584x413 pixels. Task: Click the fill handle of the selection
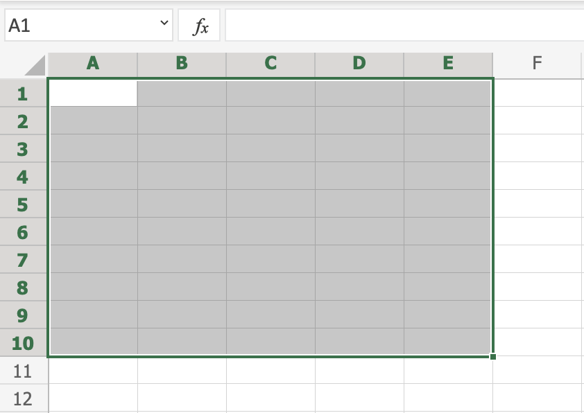[x=492, y=357]
